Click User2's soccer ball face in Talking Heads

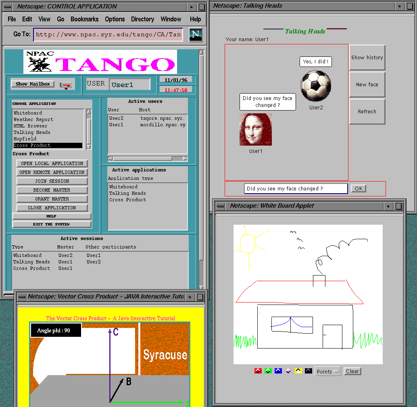tap(316, 86)
